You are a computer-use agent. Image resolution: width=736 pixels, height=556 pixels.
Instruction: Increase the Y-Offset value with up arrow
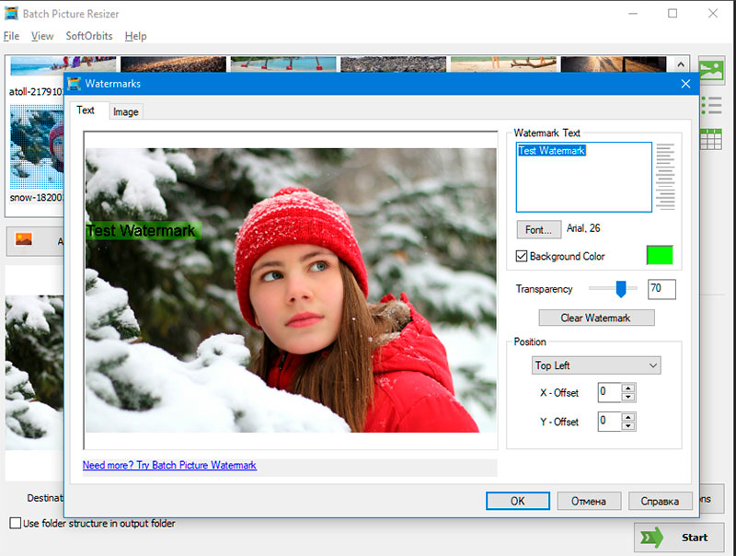(x=628, y=416)
